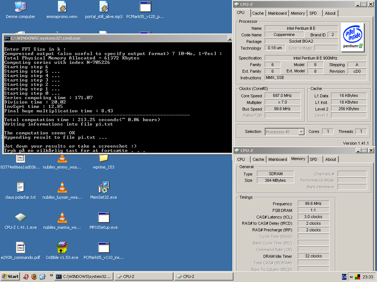Expand the quick launch overflow chevron
This screenshot has width=377, height=282.
[51, 275]
